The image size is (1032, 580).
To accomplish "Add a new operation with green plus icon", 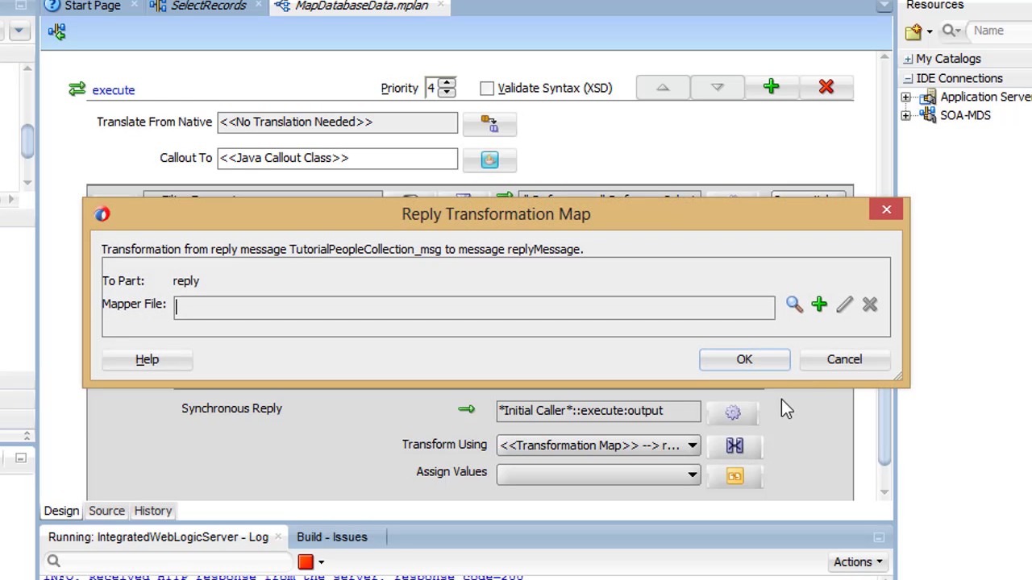I will pos(771,87).
